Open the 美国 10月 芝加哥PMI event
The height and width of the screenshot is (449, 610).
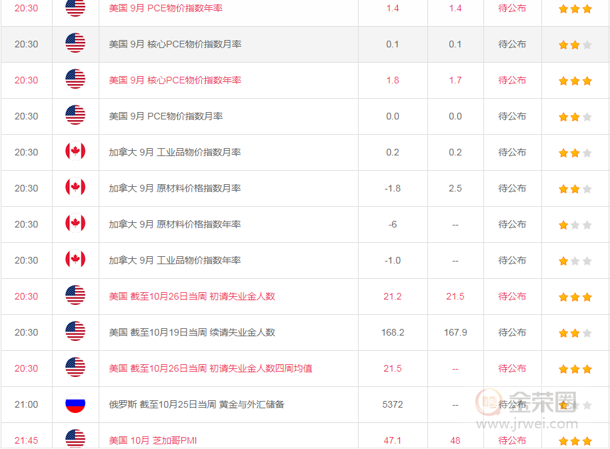[x=153, y=440]
